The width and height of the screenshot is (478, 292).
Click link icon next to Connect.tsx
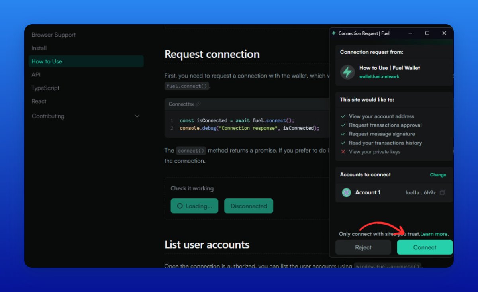198,104
